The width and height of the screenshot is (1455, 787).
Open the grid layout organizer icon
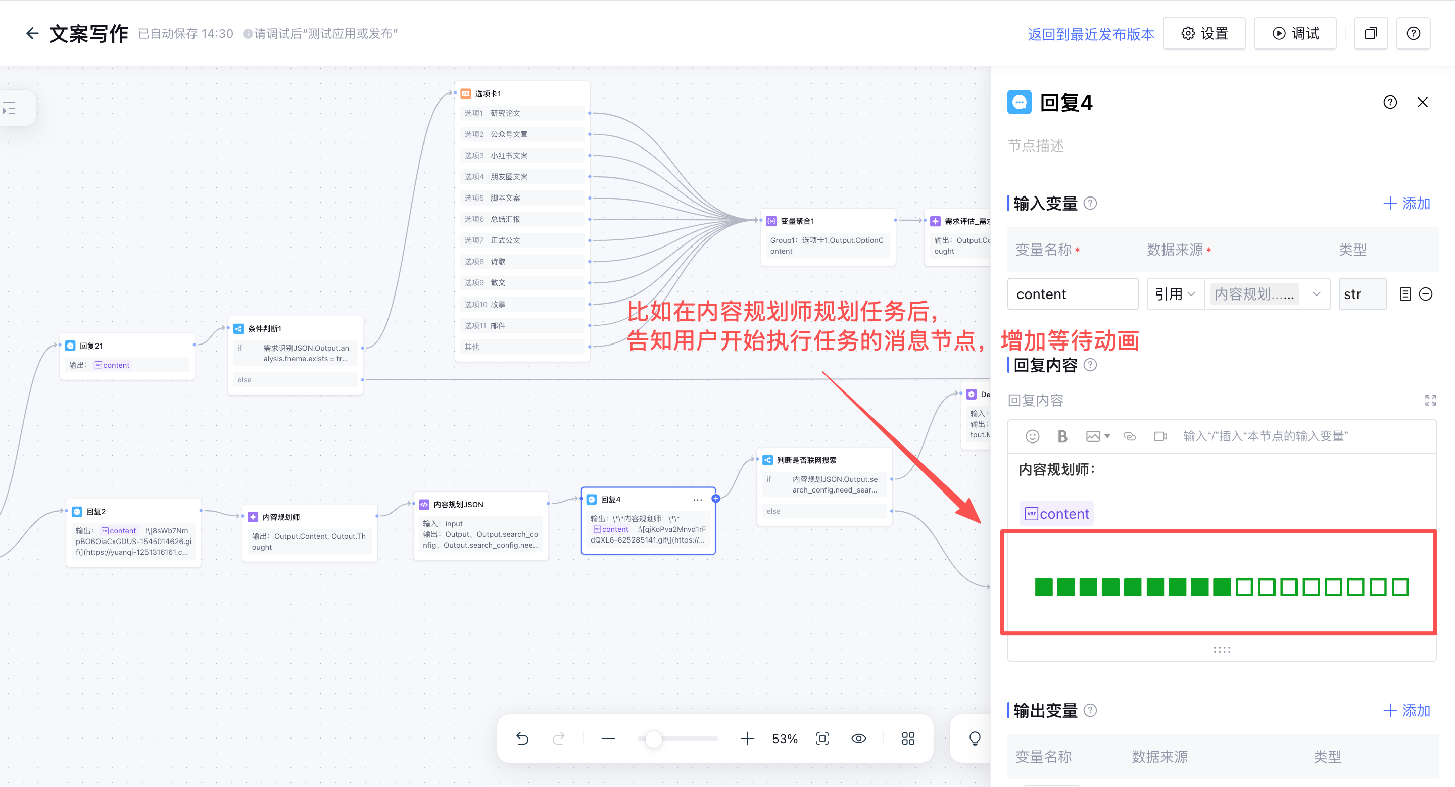908,739
